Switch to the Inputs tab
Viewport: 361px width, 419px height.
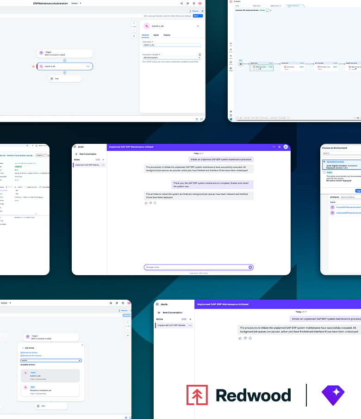click(156, 35)
